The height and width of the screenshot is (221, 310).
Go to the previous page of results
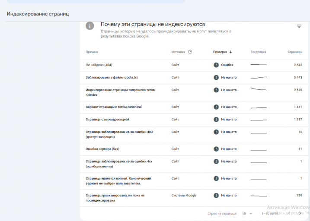coord(289,213)
